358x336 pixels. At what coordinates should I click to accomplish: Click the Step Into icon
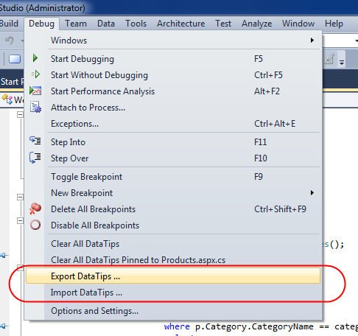click(x=35, y=141)
